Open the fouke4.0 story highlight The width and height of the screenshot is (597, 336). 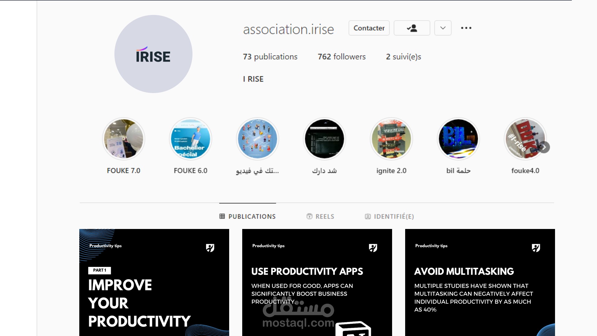524,139
